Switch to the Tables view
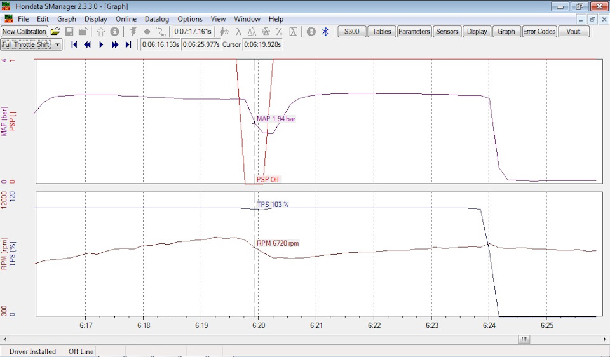610x357 pixels. (382, 32)
